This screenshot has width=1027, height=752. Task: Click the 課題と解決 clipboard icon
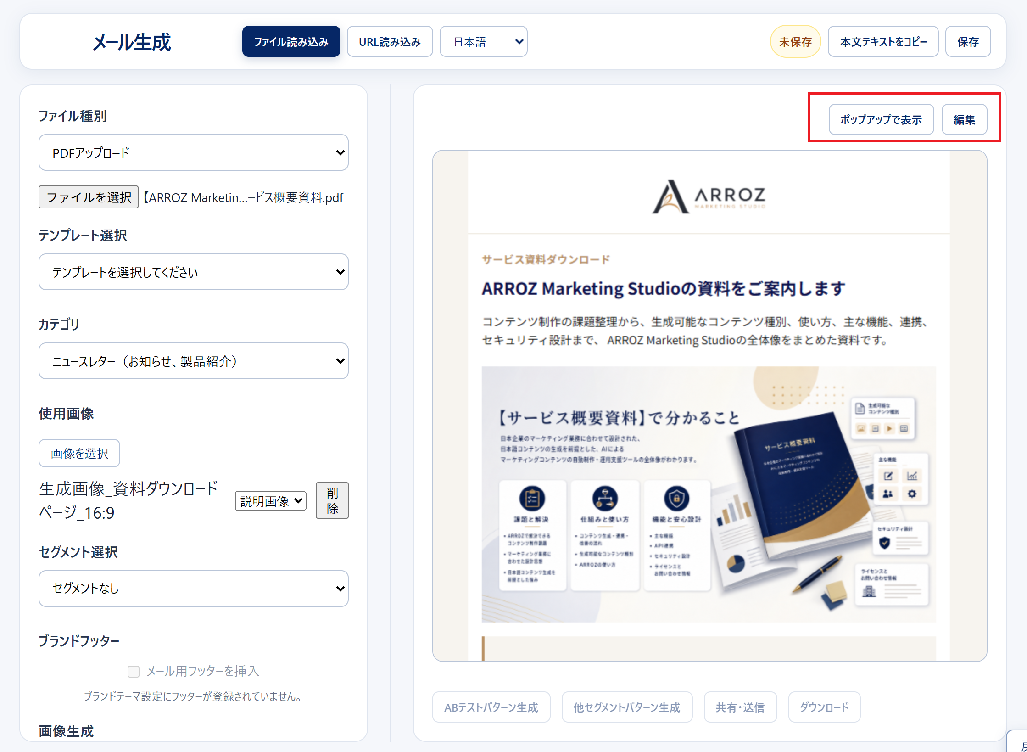click(x=532, y=498)
